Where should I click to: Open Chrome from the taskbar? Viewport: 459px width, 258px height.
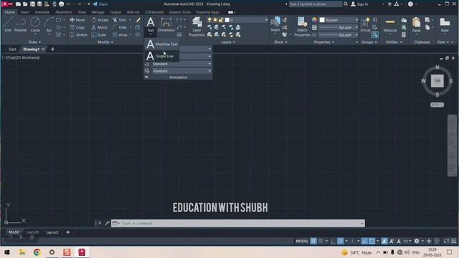[x=37, y=252]
